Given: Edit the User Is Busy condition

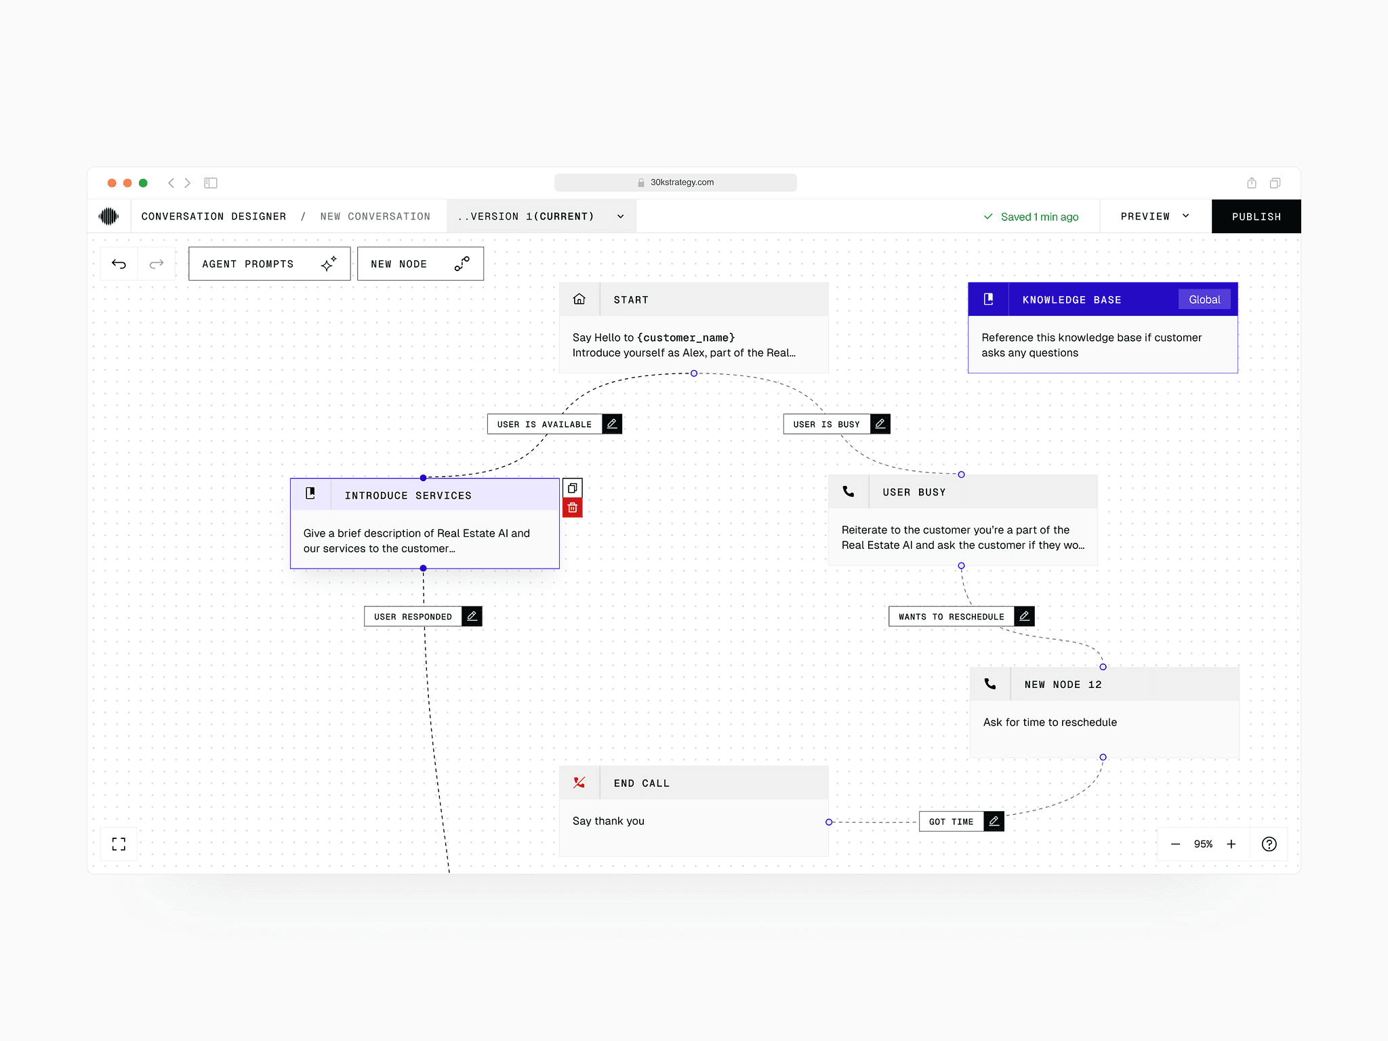Looking at the screenshot, I should (x=880, y=424).
